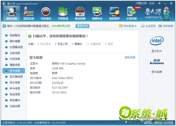Screen dimensions: 176x126
Task: Click driver date 10-31-2013
Action: (59, 92)
